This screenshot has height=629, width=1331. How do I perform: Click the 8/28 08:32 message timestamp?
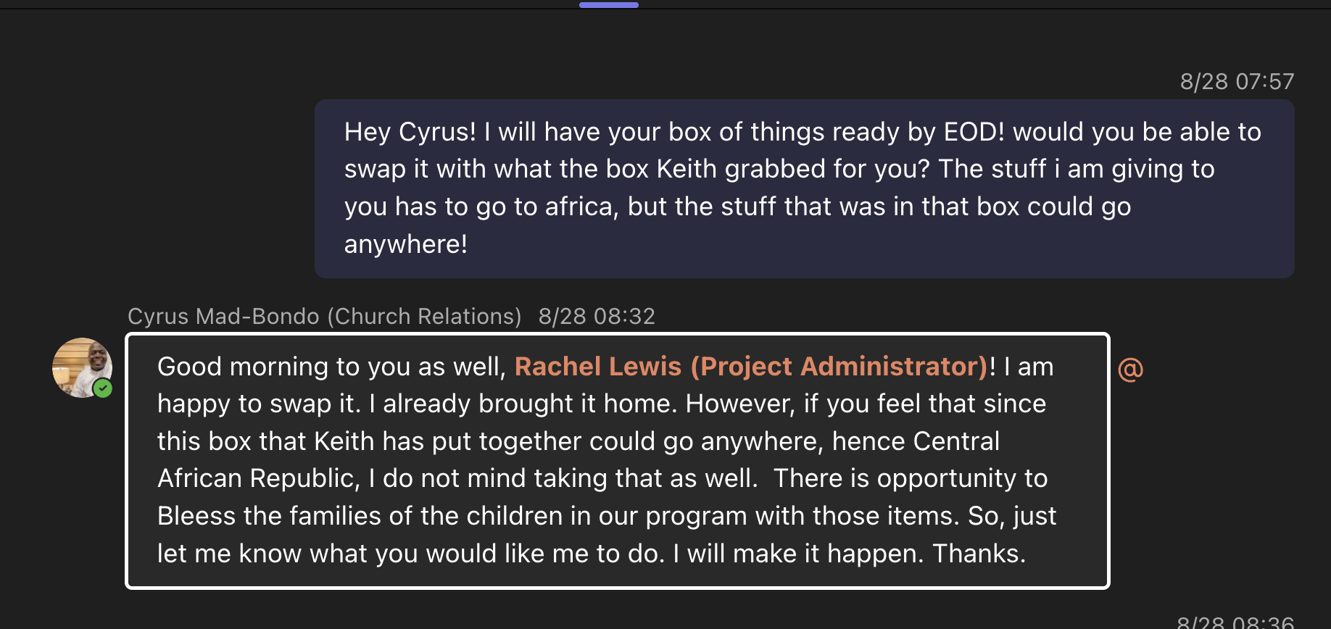pos(596,317)
